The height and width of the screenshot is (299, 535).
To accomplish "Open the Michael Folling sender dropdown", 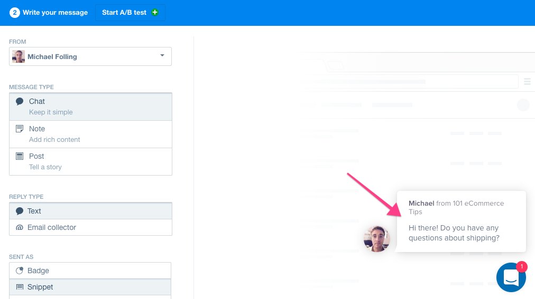I will (x=90, y=56).
